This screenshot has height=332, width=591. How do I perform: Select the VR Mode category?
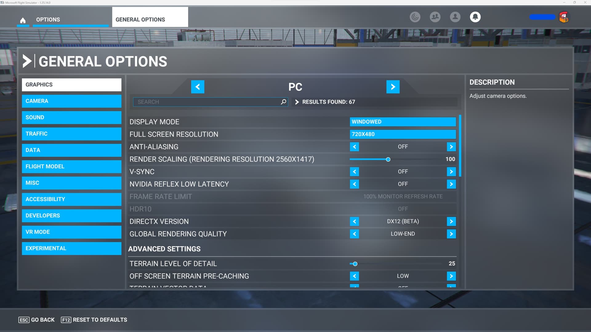coord(71,232)
